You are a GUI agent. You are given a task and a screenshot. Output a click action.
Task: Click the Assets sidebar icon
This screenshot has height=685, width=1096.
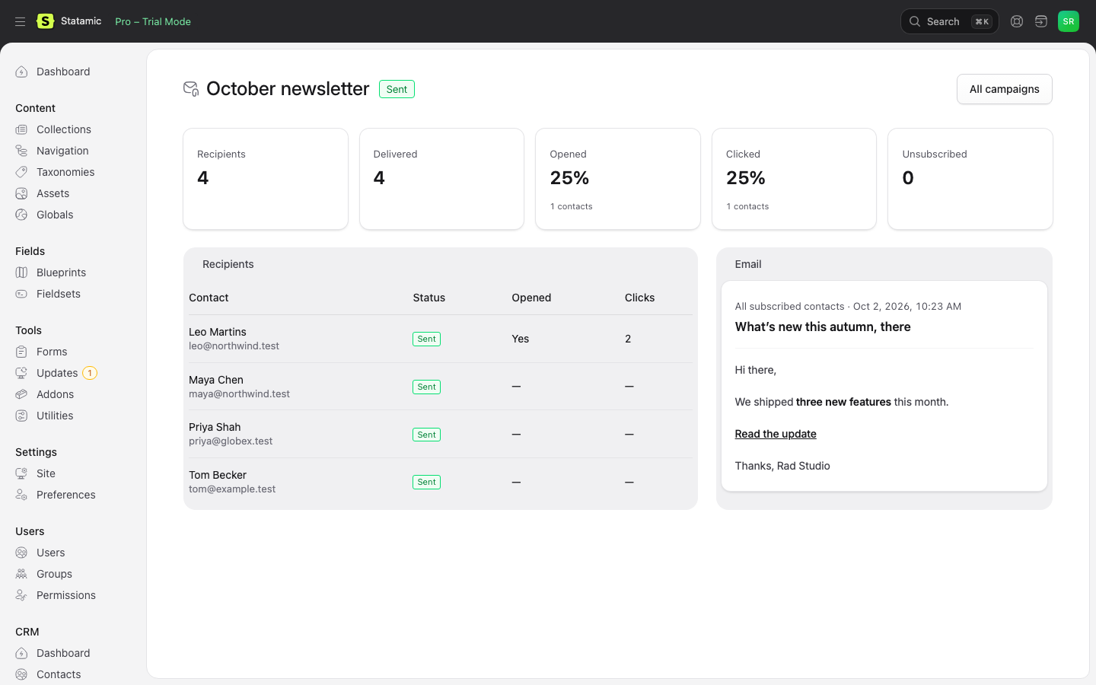click(21, 193)
